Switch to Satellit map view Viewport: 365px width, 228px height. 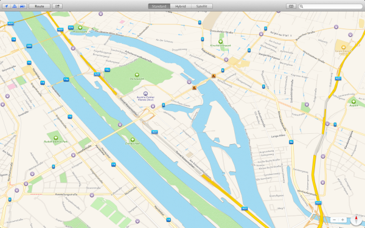201,6
